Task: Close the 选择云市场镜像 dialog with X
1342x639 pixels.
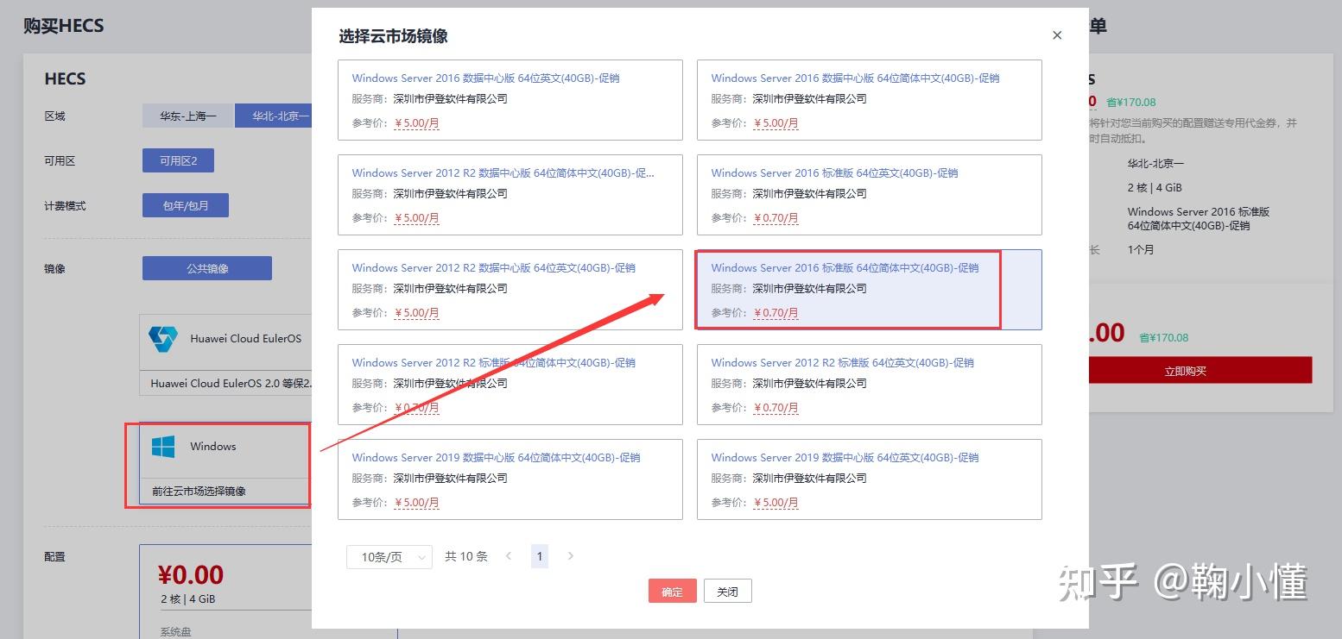Action: (1057, 35)
